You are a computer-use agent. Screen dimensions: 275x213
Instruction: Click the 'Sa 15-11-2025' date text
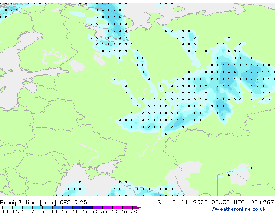(183, 203)
